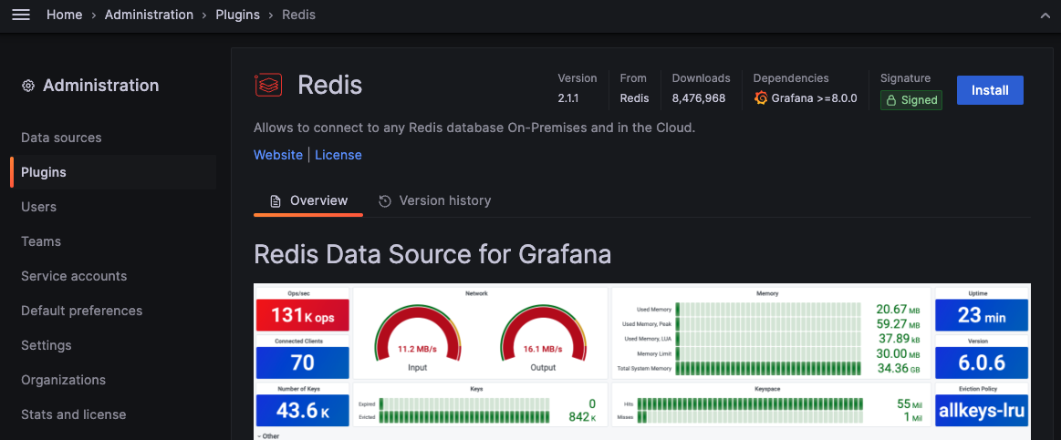
Task: Click the downloads count 8,476,968
Action: click(x=699, y=98)
